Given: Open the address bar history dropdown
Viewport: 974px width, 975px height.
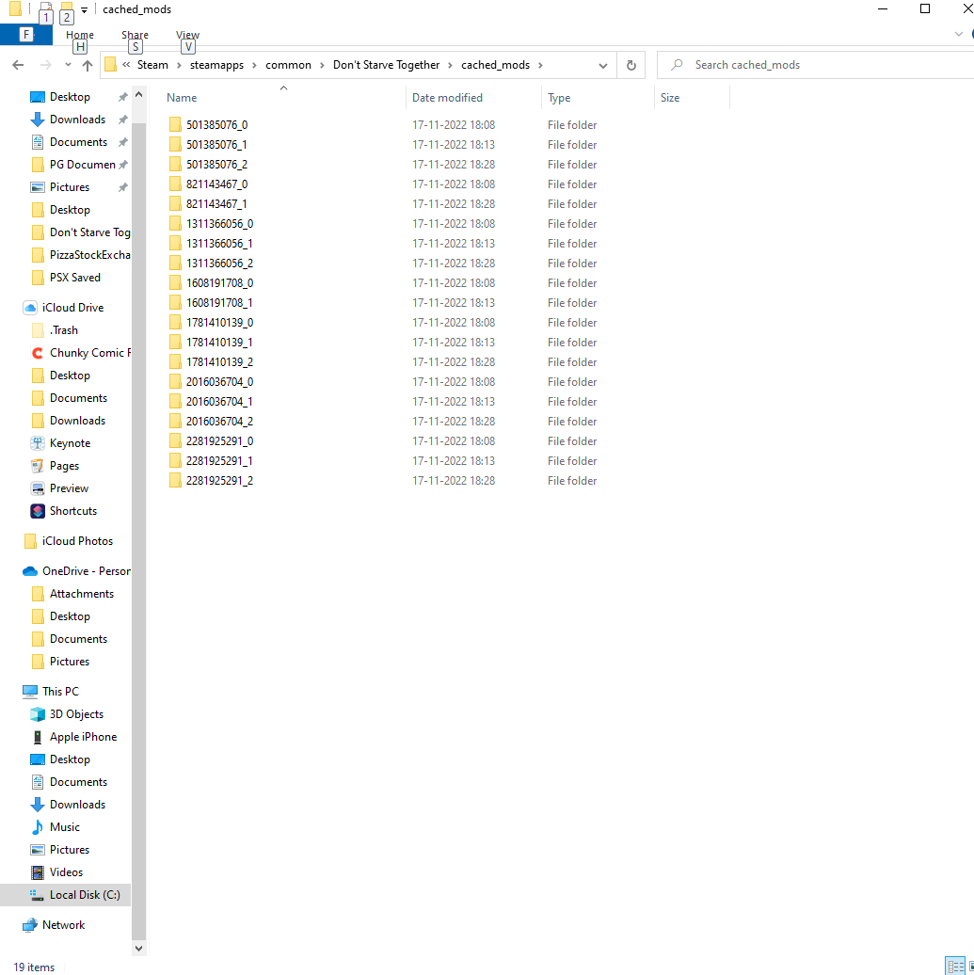Looking at the screenshot, I should (x=603, y=65).
